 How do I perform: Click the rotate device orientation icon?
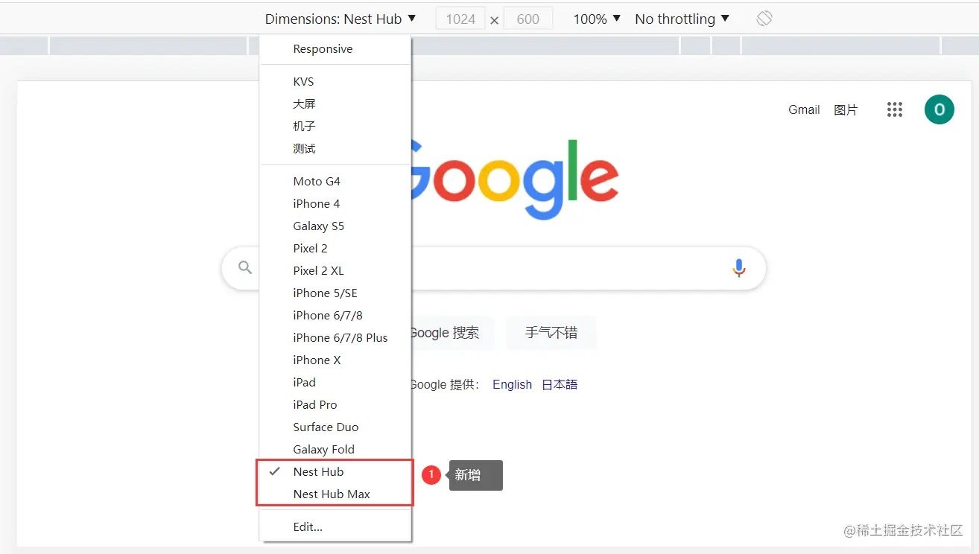point(764,19)
